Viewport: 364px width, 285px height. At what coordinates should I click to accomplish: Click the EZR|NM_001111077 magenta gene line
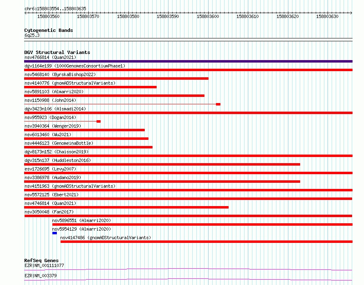click(x=188, y=269)
